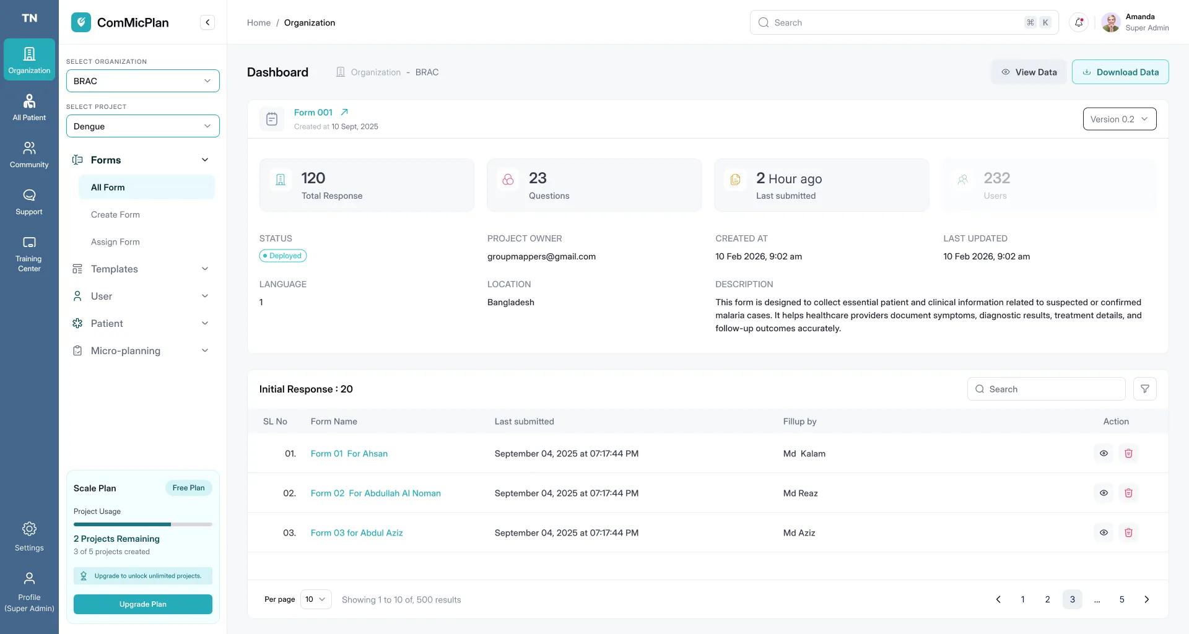Delete Form 01 For Ahsan response
This screenshot has height=634, width=1189.
pos(1128,453)
